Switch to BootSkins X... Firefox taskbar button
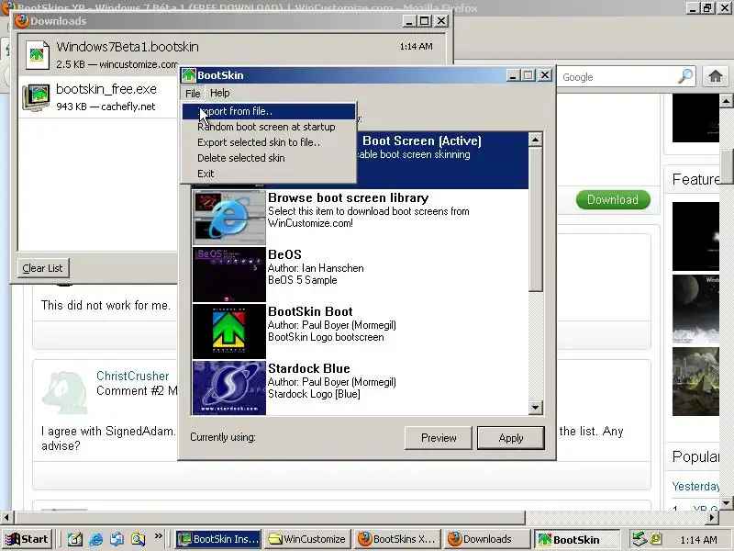 pos(397,539)
